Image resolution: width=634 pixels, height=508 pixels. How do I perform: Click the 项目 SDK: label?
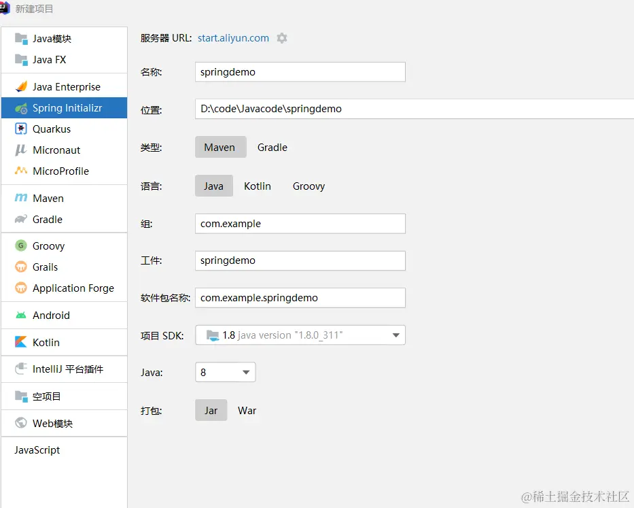pos(162,335)
